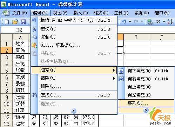
Task: Click cell containing 张敏
Action: click(20, 71)
